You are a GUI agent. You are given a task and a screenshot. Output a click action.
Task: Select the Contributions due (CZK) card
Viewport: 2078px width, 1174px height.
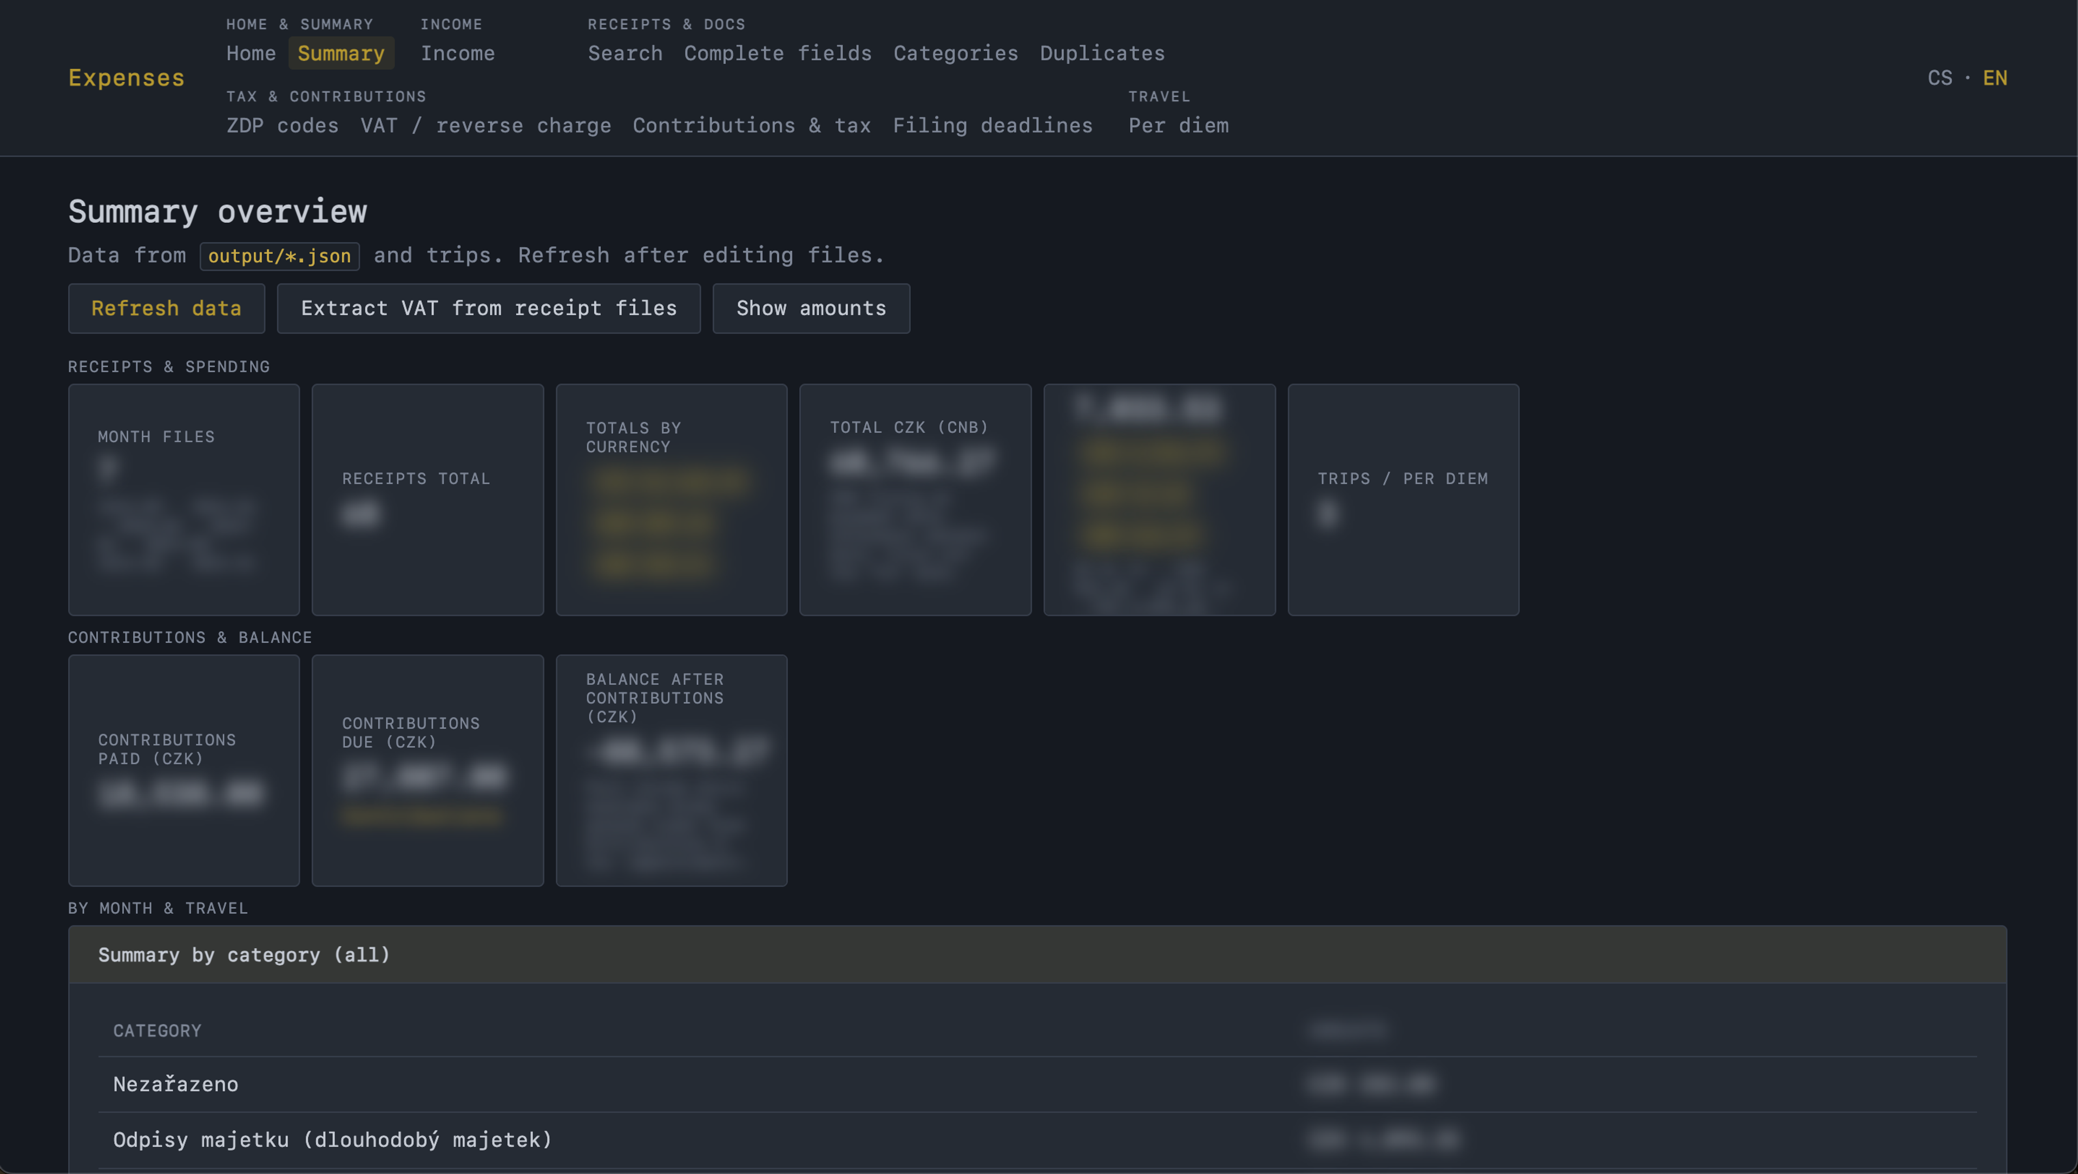[x=428, y=771]
